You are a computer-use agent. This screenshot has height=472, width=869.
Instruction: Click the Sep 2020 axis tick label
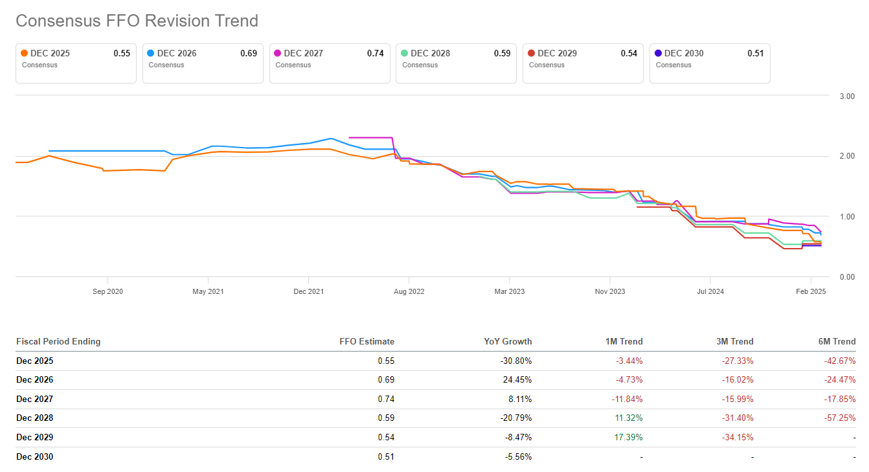[x=107, y=291]
